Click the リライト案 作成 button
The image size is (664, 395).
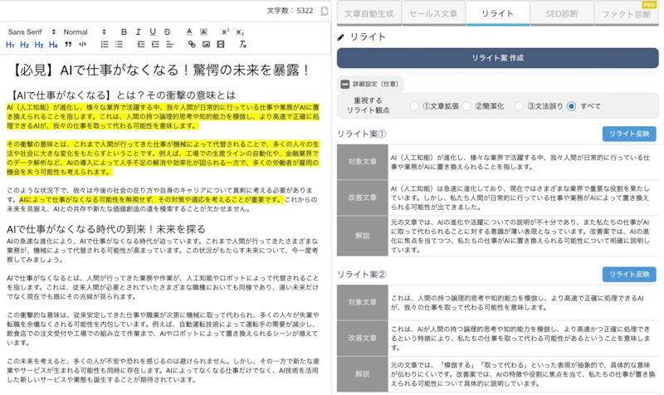[x=497, y=58]
